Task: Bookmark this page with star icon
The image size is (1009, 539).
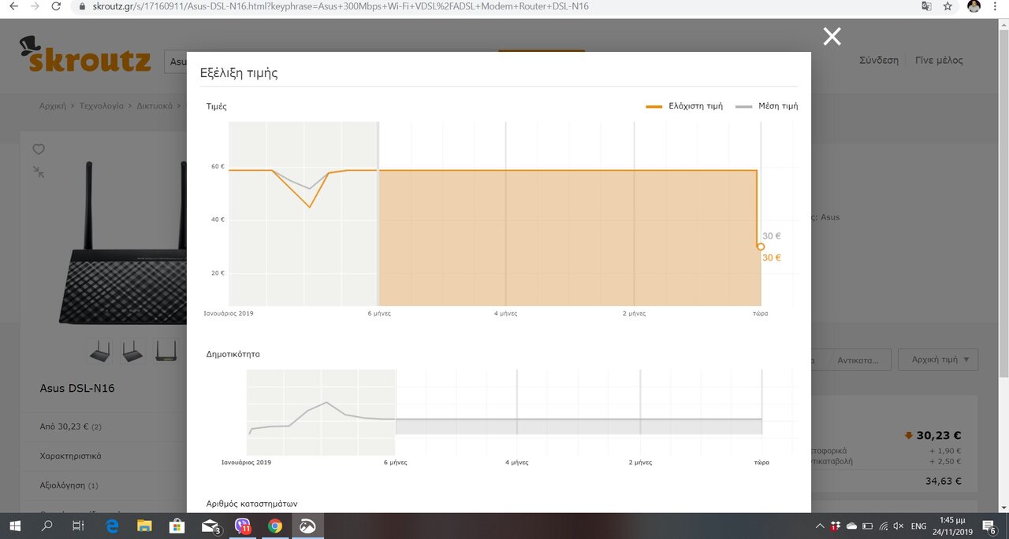Action: click(948, 6)
